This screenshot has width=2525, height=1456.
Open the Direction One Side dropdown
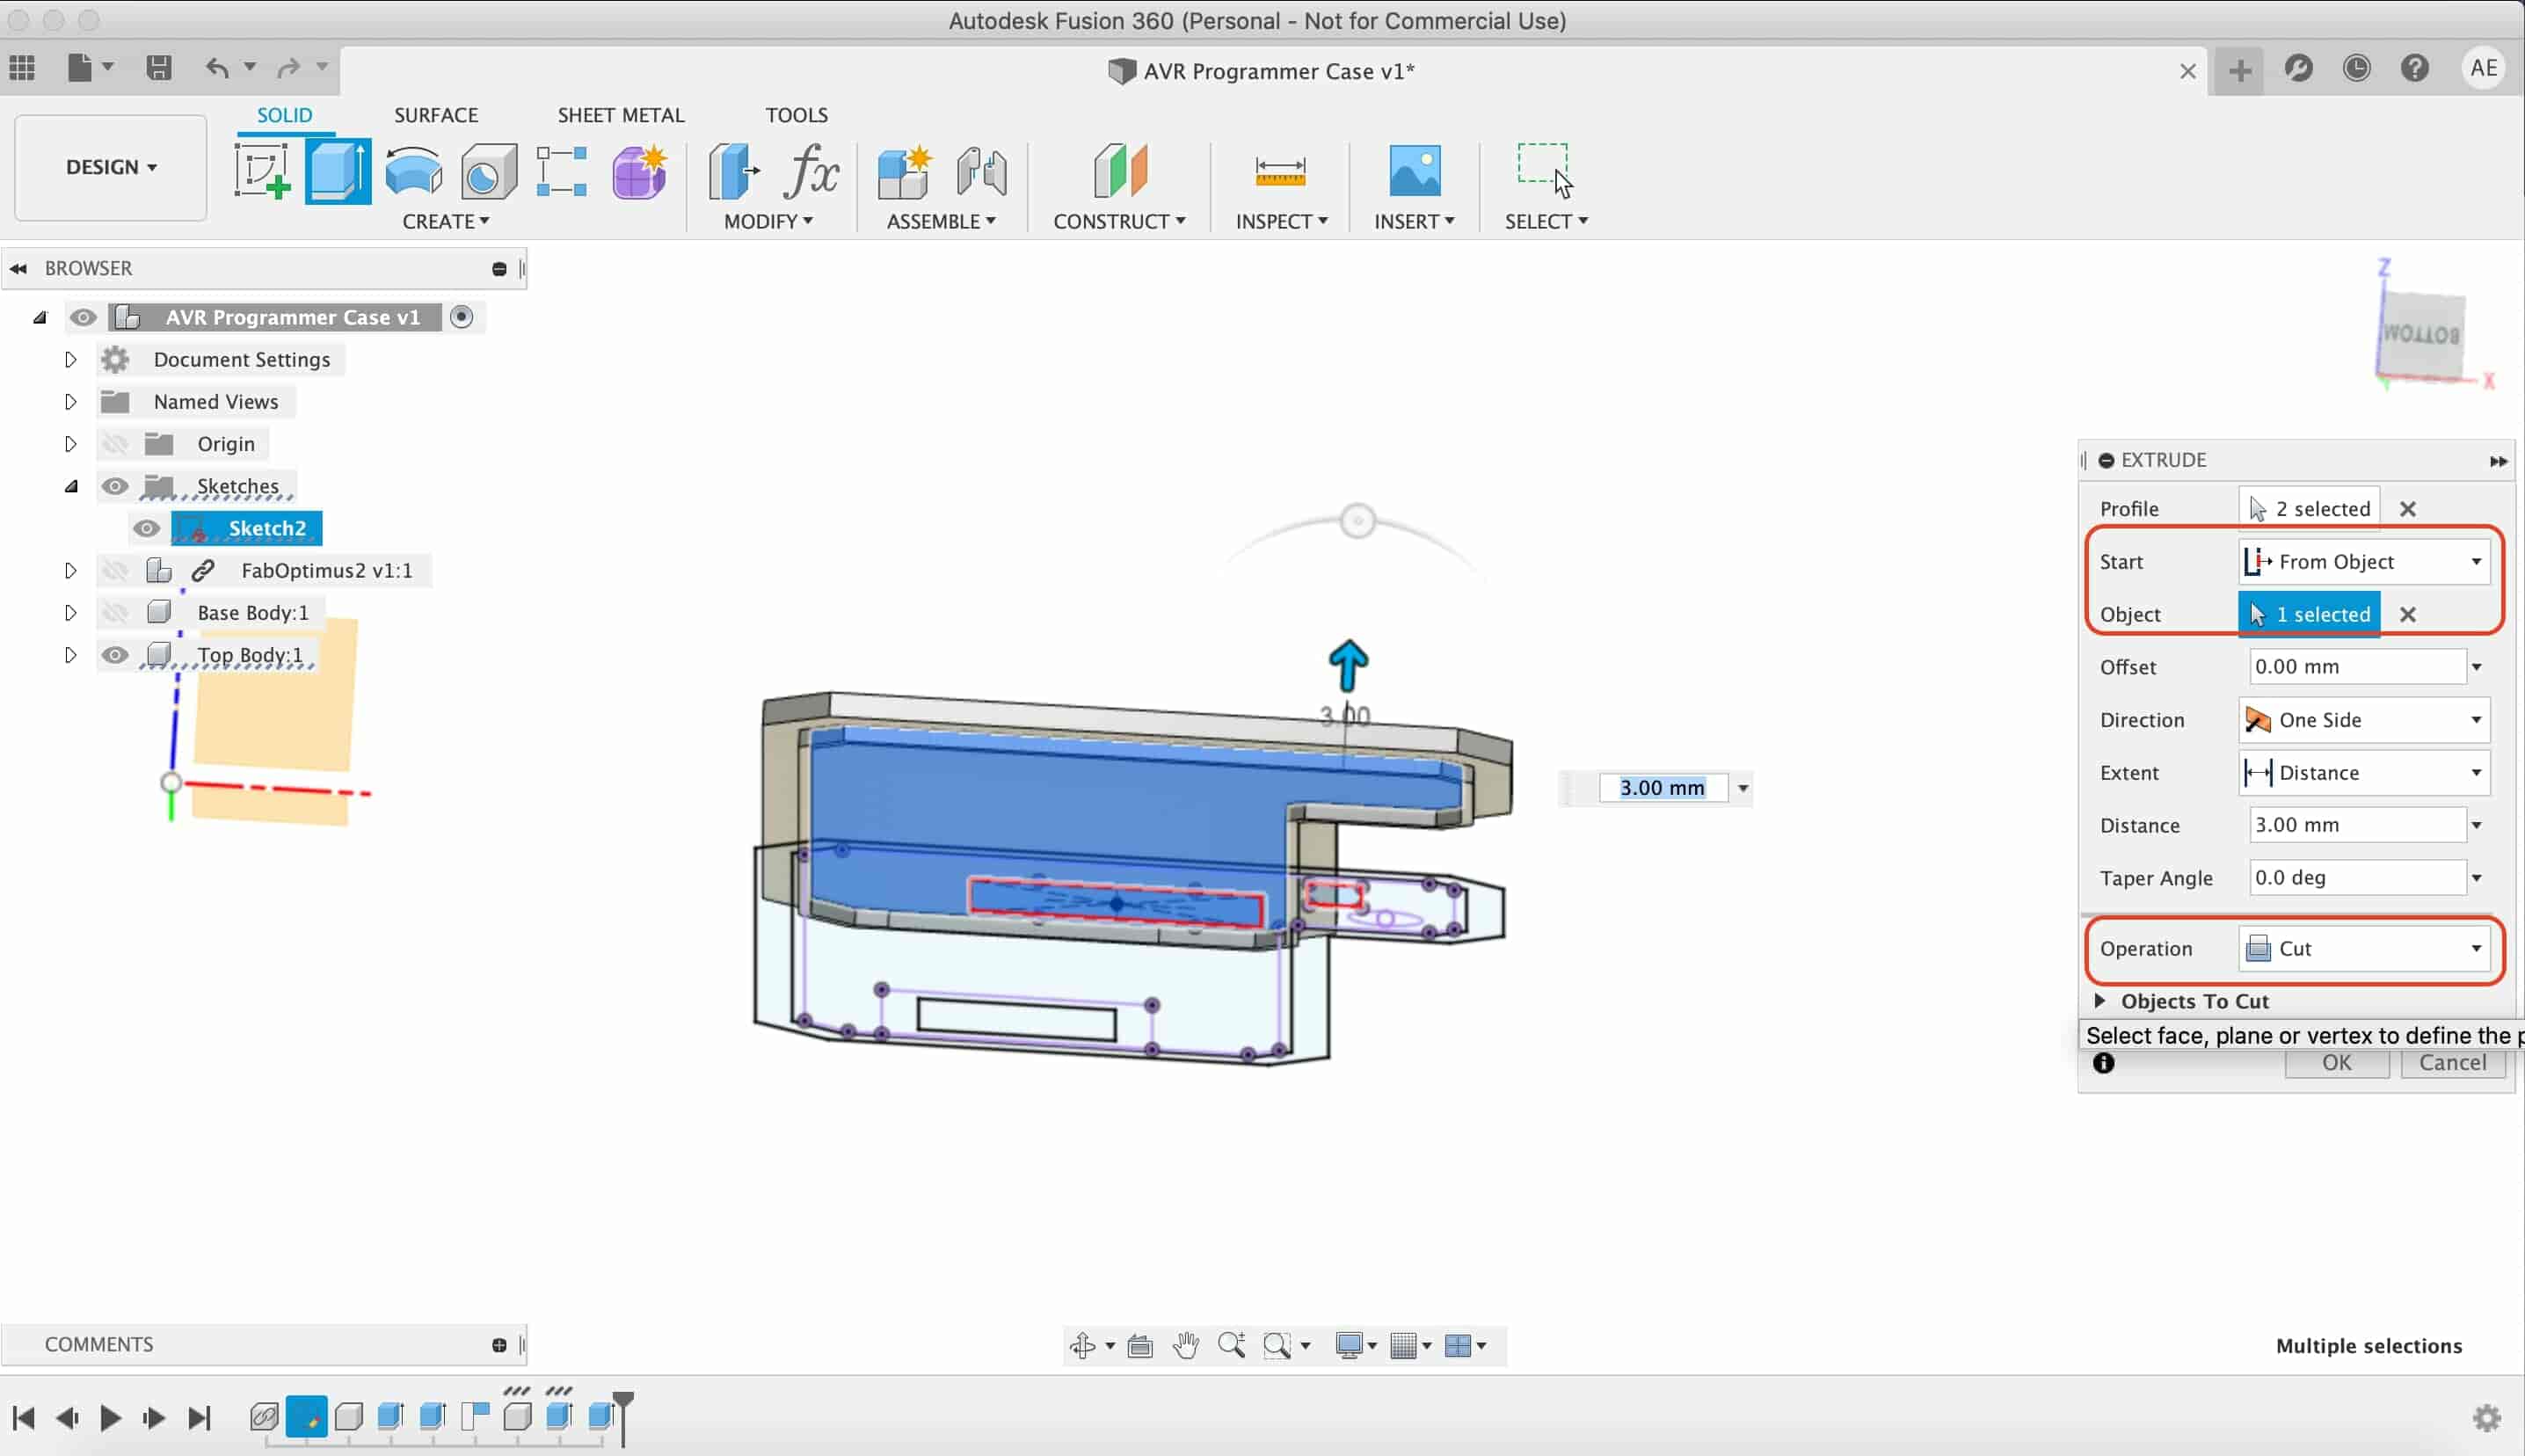point(2364,720)
